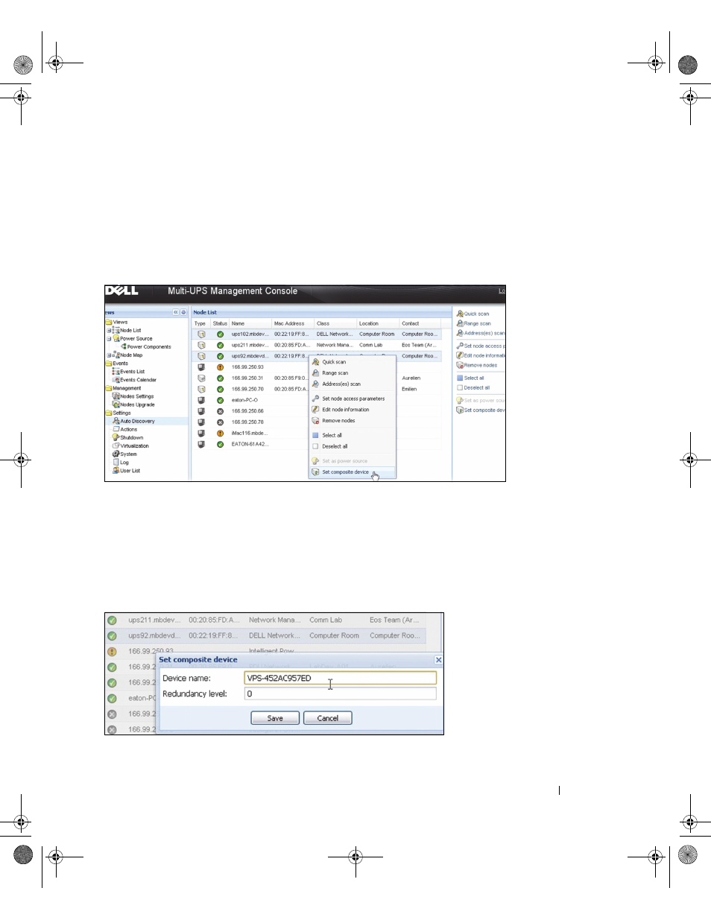Click the Power Components tree icon

[x=124, y=346]
